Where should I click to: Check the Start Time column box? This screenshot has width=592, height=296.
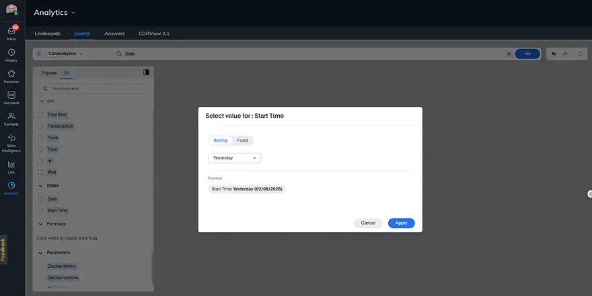pyautogui.click(x=40, y=211)
